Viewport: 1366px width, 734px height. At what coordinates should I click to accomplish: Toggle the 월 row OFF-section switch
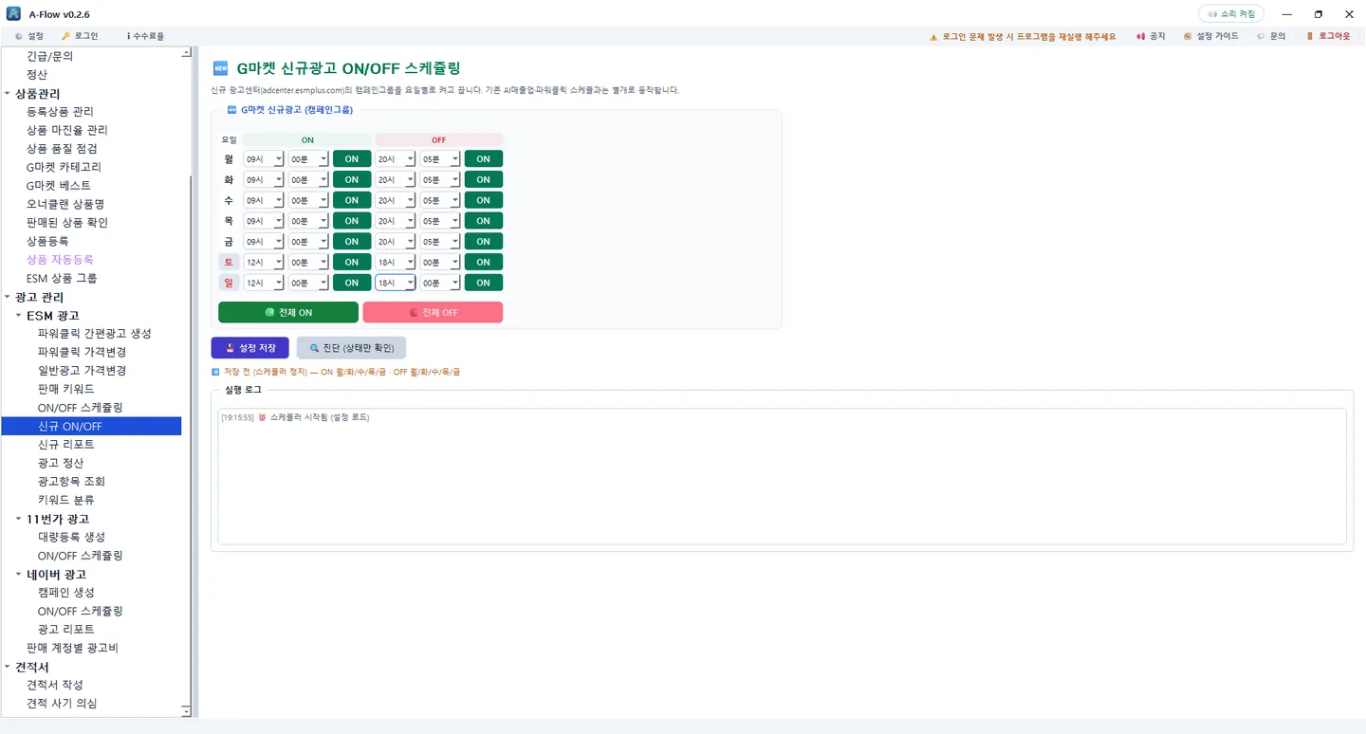tap(484, 159)
